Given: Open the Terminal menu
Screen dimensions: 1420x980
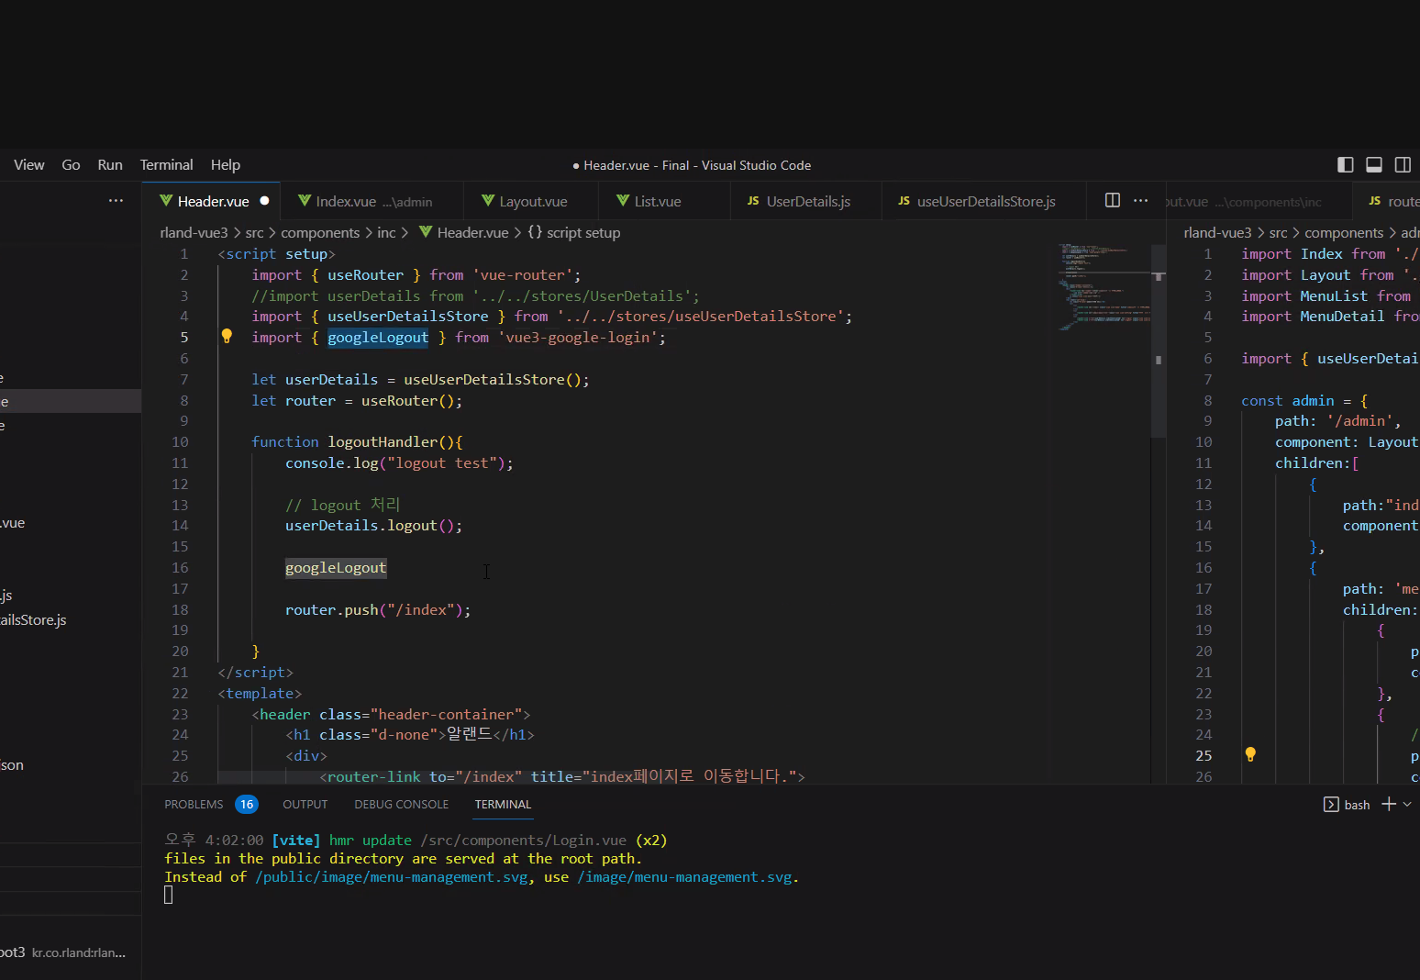Looking at the screenshot, I should [166, 165].
